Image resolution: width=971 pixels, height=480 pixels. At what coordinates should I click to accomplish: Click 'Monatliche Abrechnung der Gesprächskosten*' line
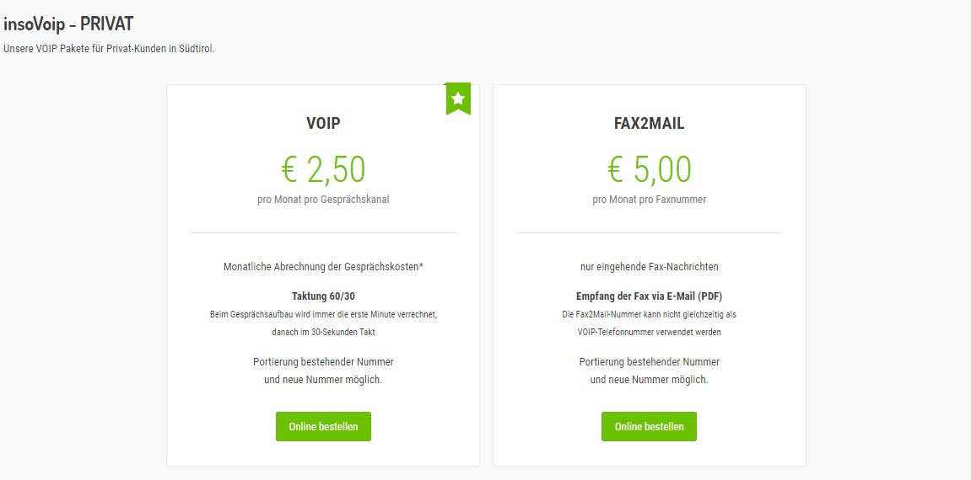tap(323, 266)
